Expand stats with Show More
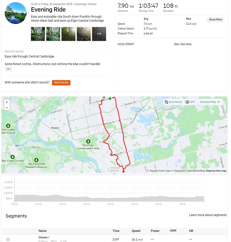 [x=215, y=20]
